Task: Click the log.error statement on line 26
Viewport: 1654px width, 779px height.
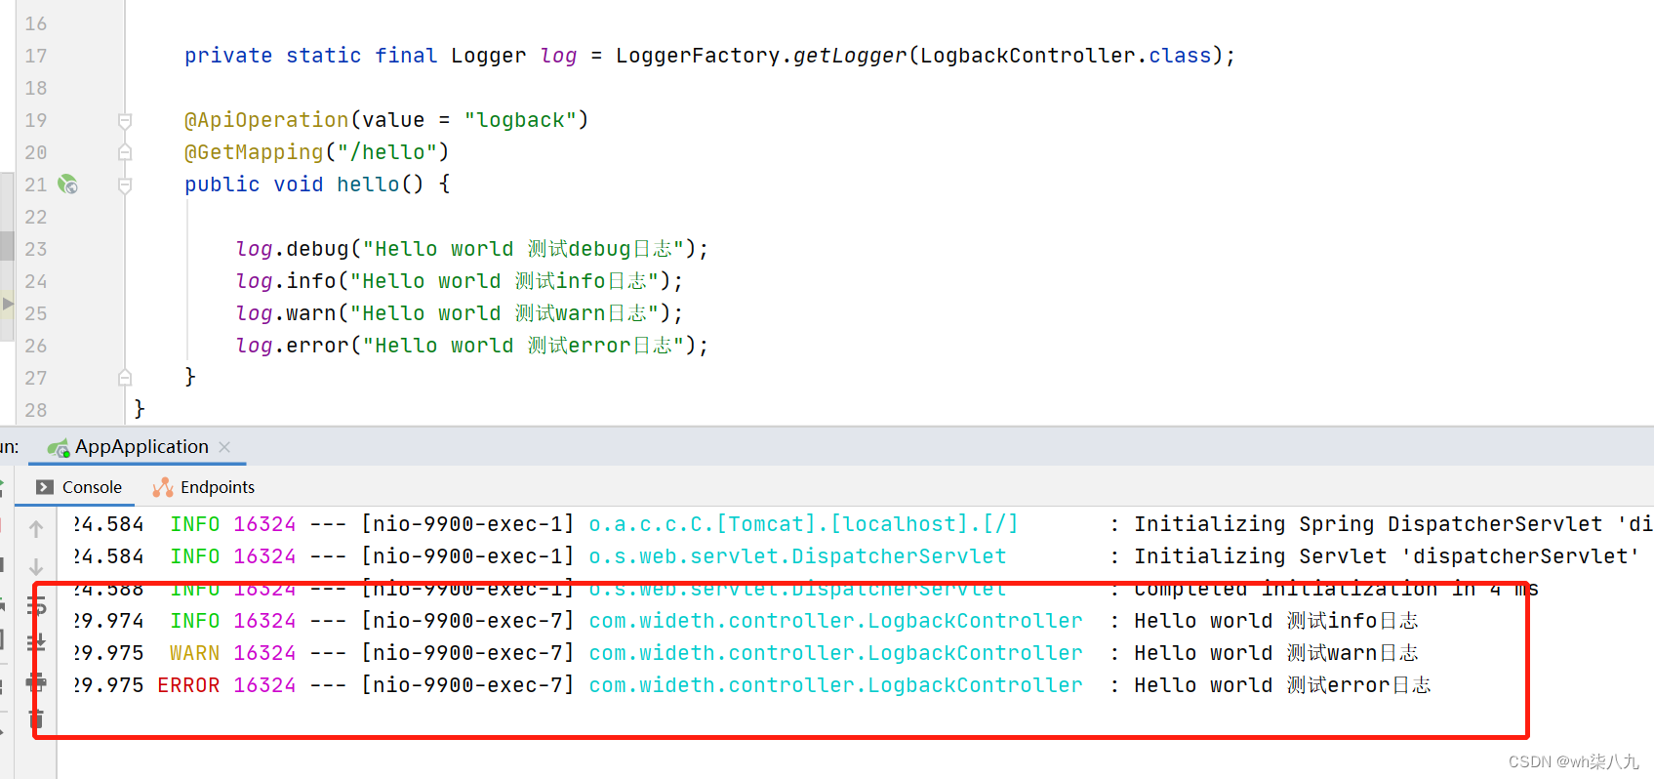Action: coord(471,346)
